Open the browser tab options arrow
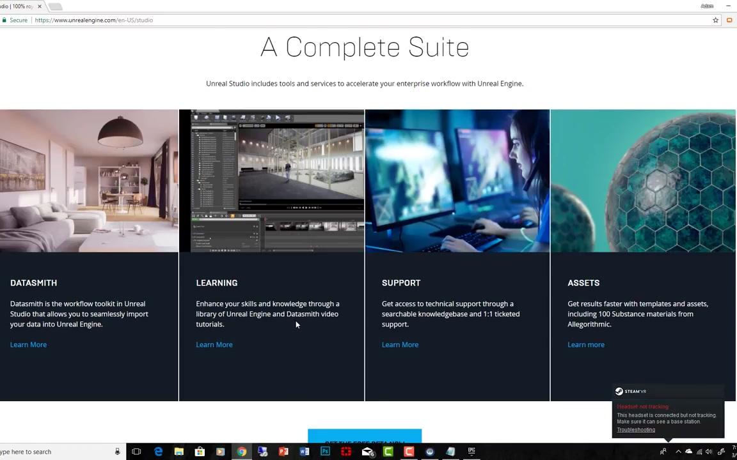This screenshot has height=460, width=737. [55, 6]
